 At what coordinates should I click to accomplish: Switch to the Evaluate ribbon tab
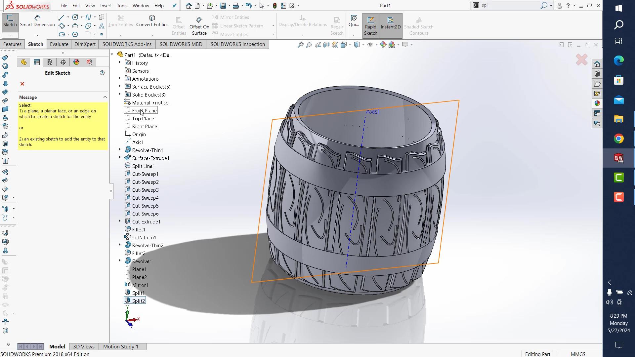[x=59, y=44]
